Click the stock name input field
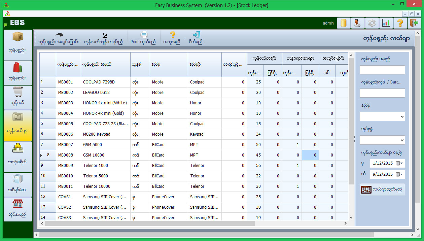Image resolution: width=424 pixels, height=241 pixels. [x=382, y=70]
